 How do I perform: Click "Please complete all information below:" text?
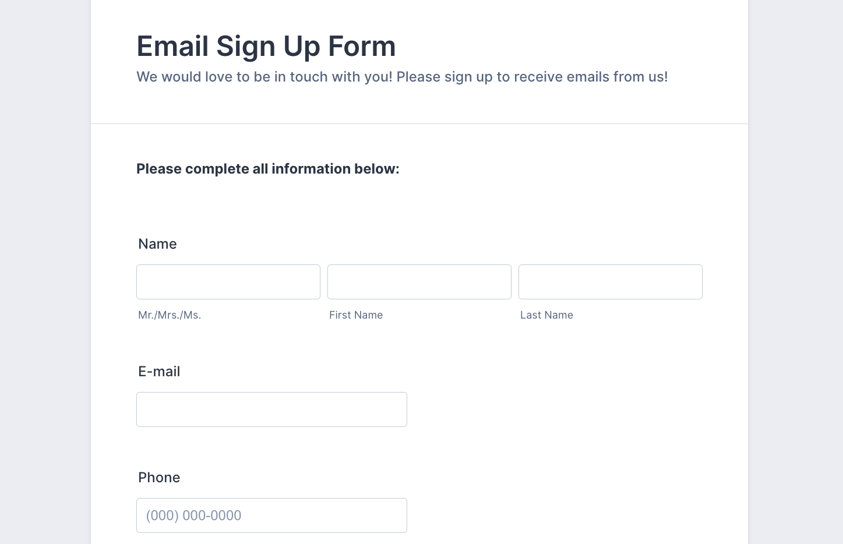[x=268, y=169]
